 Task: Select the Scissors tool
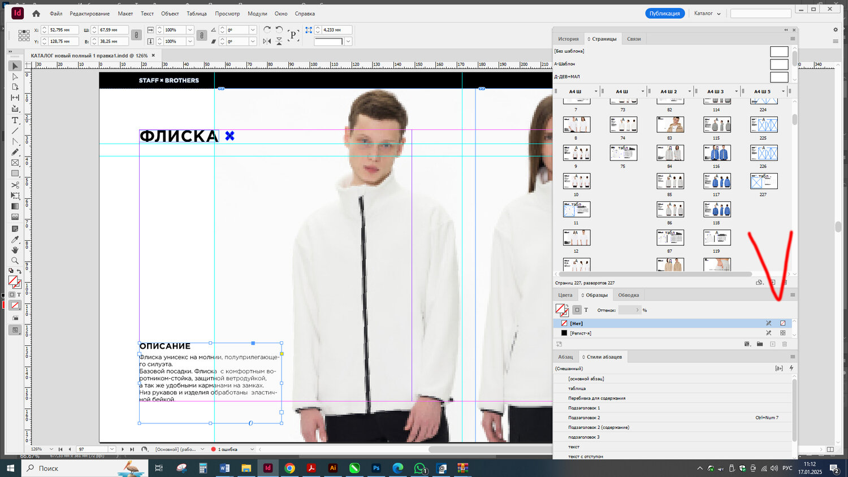coord(15,185)
